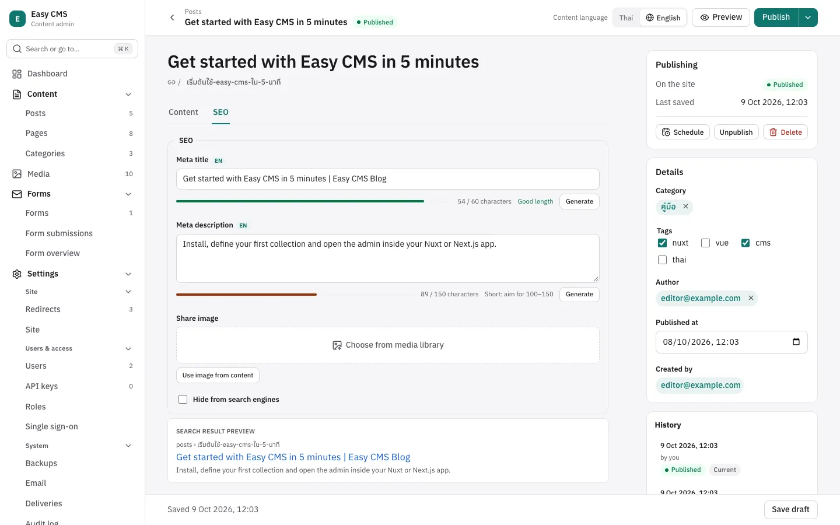This screenshot has height=525, width=840.
Task: Click the Forms envelope icon
Action: (17, 194)
